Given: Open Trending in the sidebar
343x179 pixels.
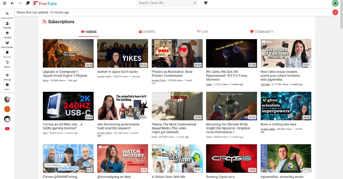Looking at the screenshot, I should point(7,35).
